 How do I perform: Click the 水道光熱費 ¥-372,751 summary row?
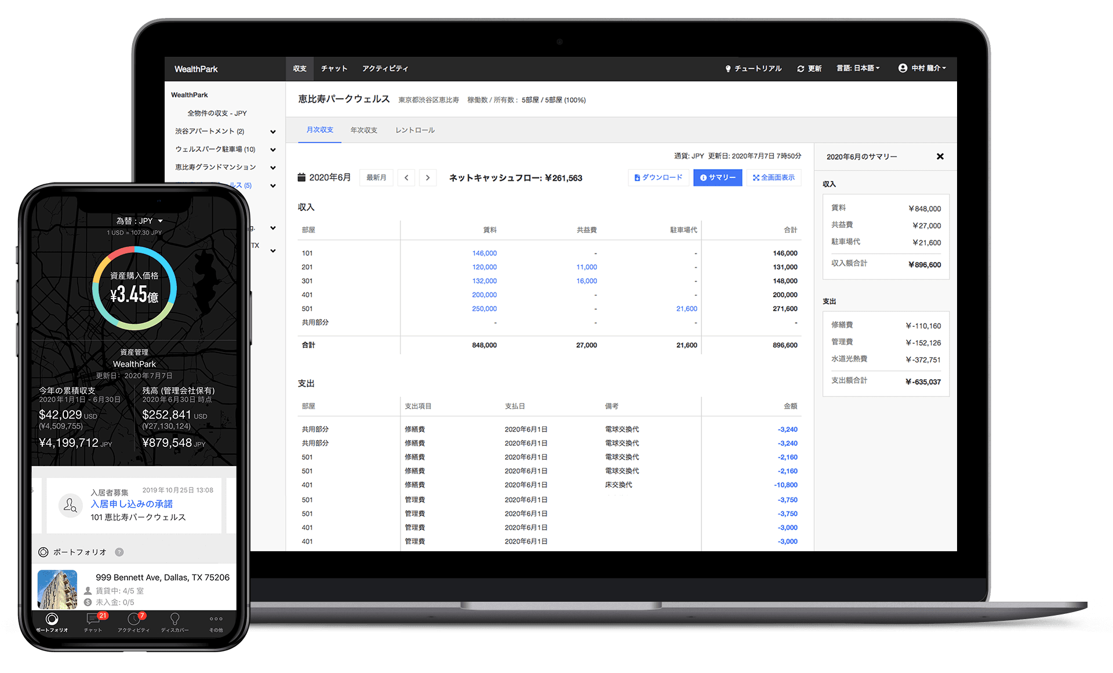click(x=886, y=359)
